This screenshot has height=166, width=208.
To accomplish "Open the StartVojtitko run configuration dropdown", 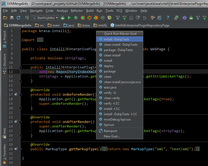I will (45, 18).
